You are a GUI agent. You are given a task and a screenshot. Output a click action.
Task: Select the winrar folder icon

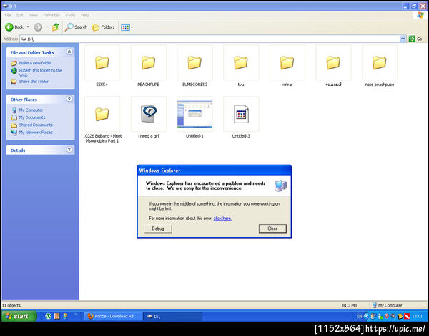[287, 63]
